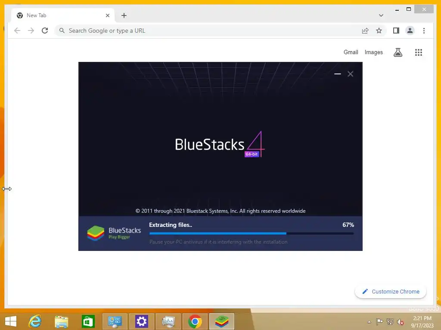The height and width of the screenshot is (330, 441).
Task: Switch to Chrome in the taskbar
Action: pos(195,321)
